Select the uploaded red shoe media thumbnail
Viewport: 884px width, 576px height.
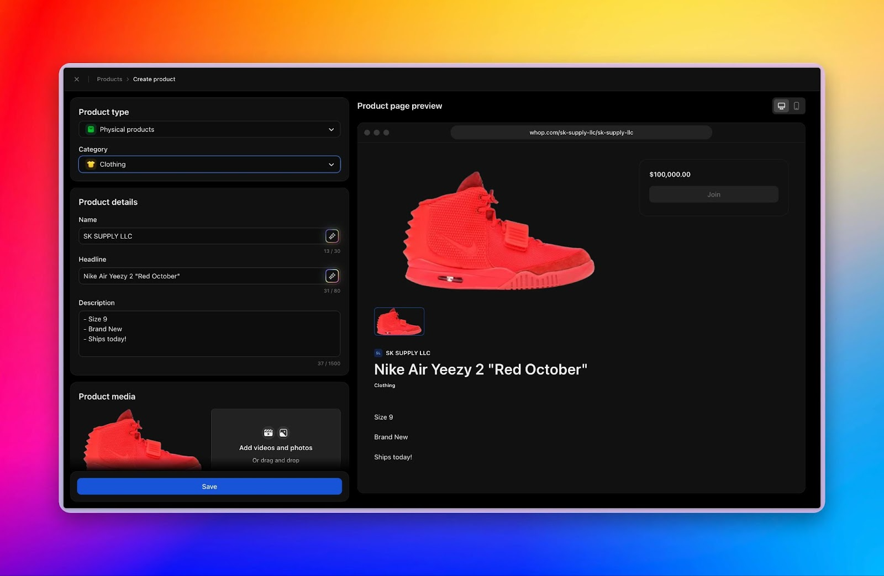(143, 439)
